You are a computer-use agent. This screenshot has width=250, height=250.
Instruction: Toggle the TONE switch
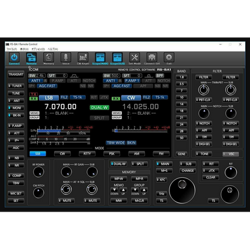tap(204, 154)
